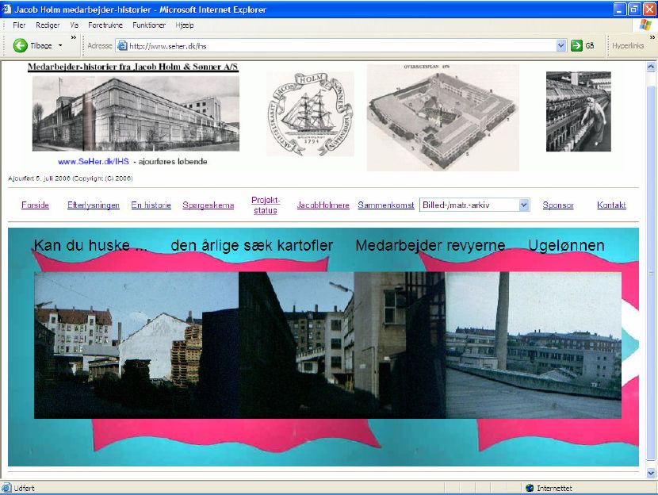658x495 pixels.
Task: Open the Back button history dropdown arrow
Action: tap(60, 45)
